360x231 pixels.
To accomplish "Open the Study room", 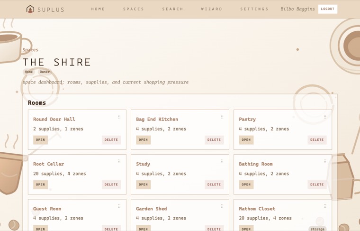I will pyautogui.click(x=143, y=185).
